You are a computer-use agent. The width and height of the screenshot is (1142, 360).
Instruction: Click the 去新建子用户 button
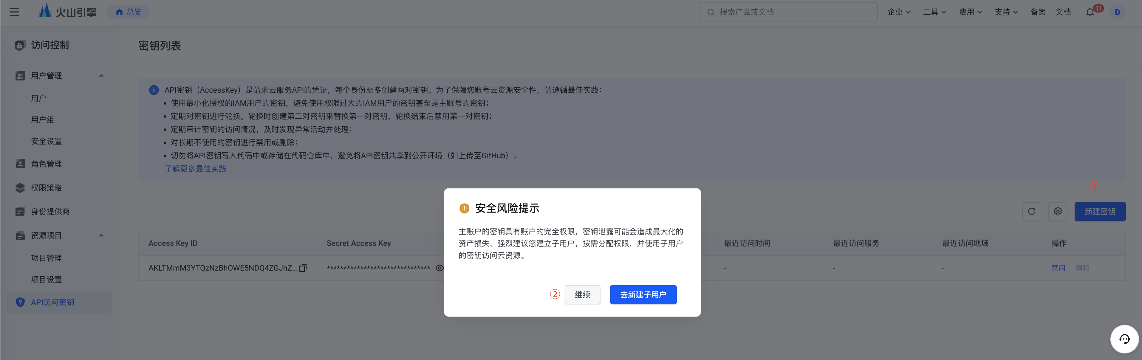coord(643,295)
